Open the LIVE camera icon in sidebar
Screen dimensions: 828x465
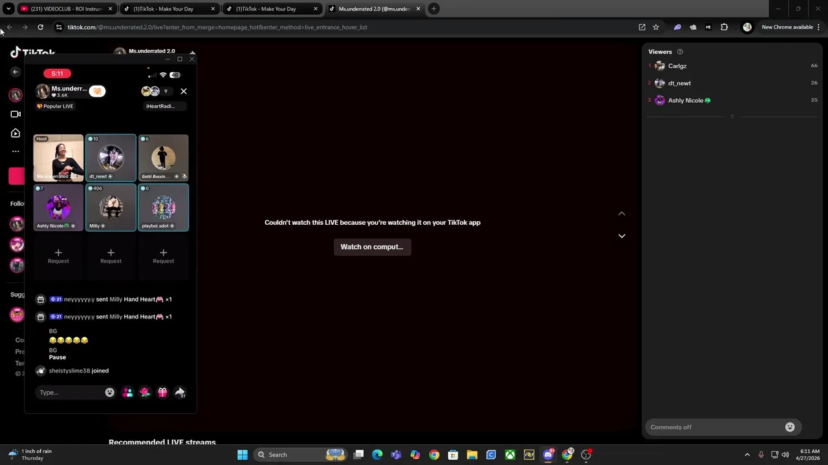[x=16, y=114]
